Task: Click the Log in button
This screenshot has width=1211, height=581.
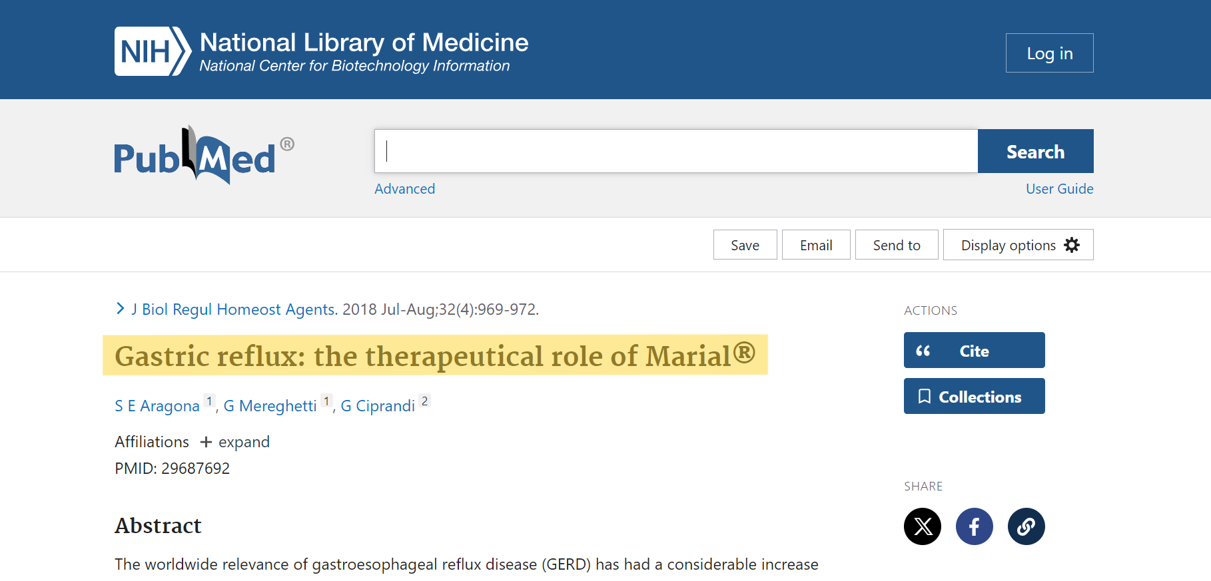Action: click(x=1050, y=53)
